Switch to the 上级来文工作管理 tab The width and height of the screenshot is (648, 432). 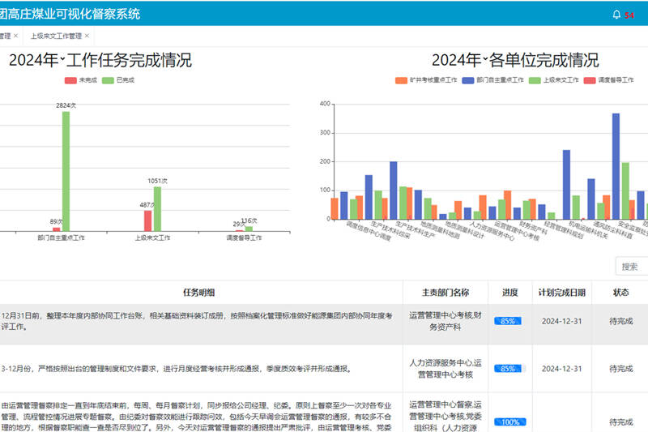[x=56, y=36]
